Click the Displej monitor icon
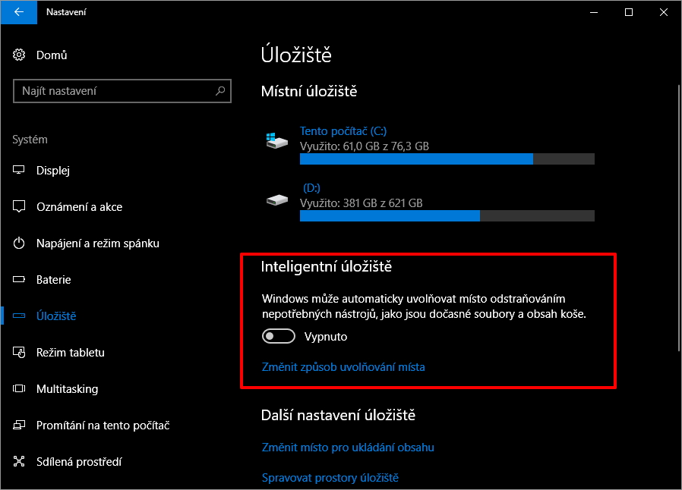This screenshot has height=490, width=682. click(20, 171)
